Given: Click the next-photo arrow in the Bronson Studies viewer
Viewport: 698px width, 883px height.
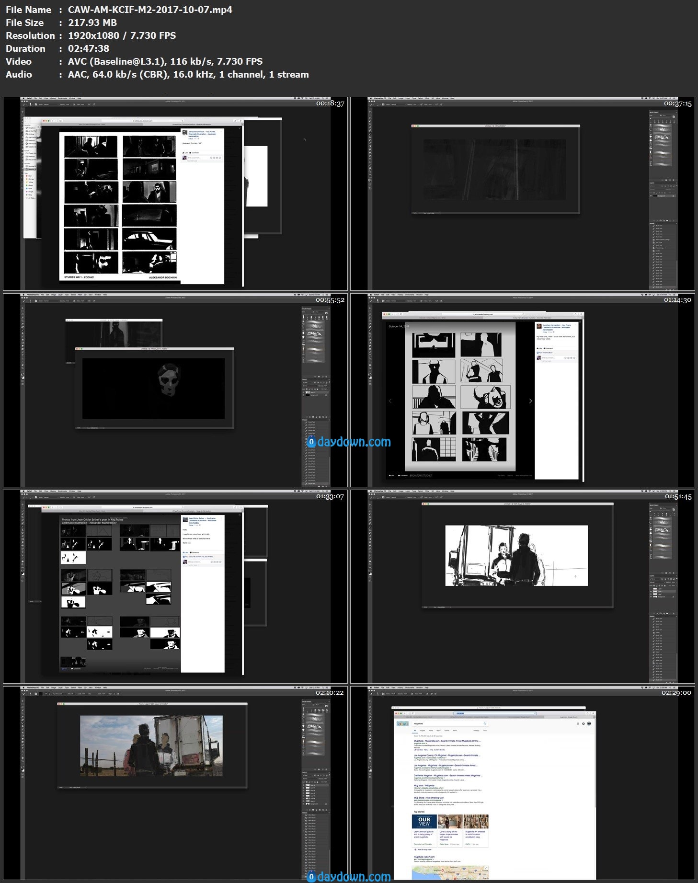Looking at the screenshot, I should click(x=530, y=401).
